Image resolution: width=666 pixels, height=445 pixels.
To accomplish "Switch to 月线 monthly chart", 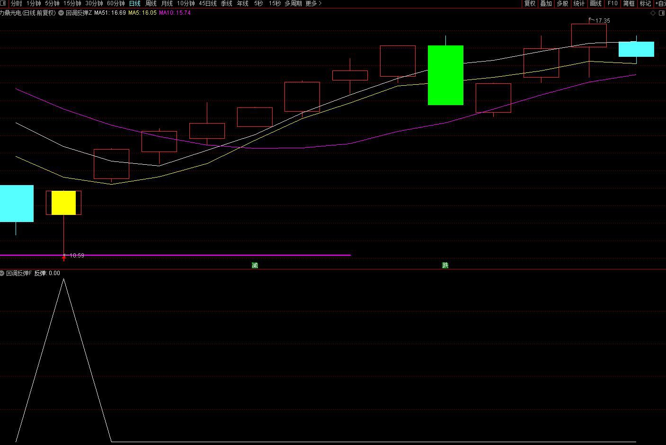I will click(167, 3).
